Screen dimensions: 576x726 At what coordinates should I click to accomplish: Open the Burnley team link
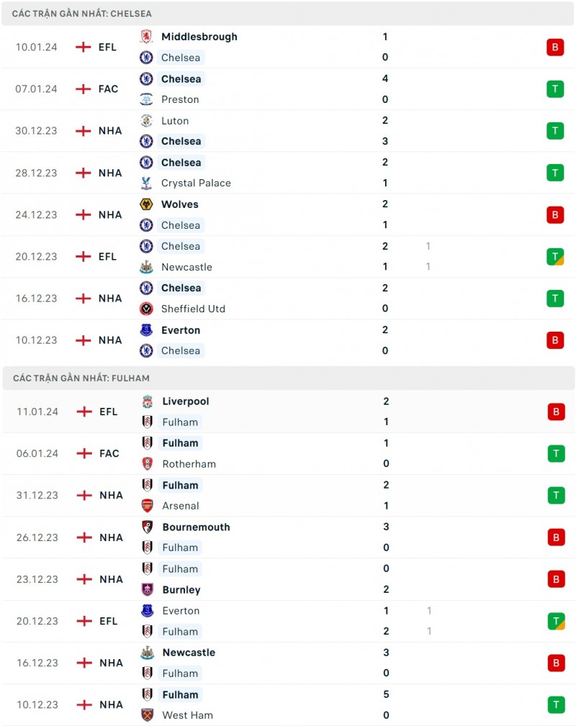pos(181,589)
